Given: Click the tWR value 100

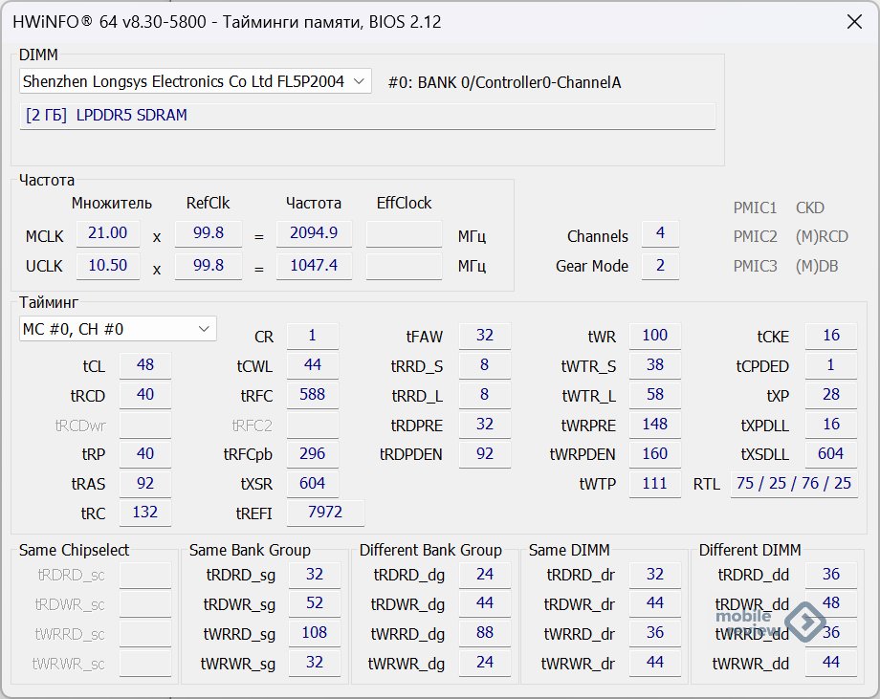Looking at the screenshot, I should coord(655,336).
